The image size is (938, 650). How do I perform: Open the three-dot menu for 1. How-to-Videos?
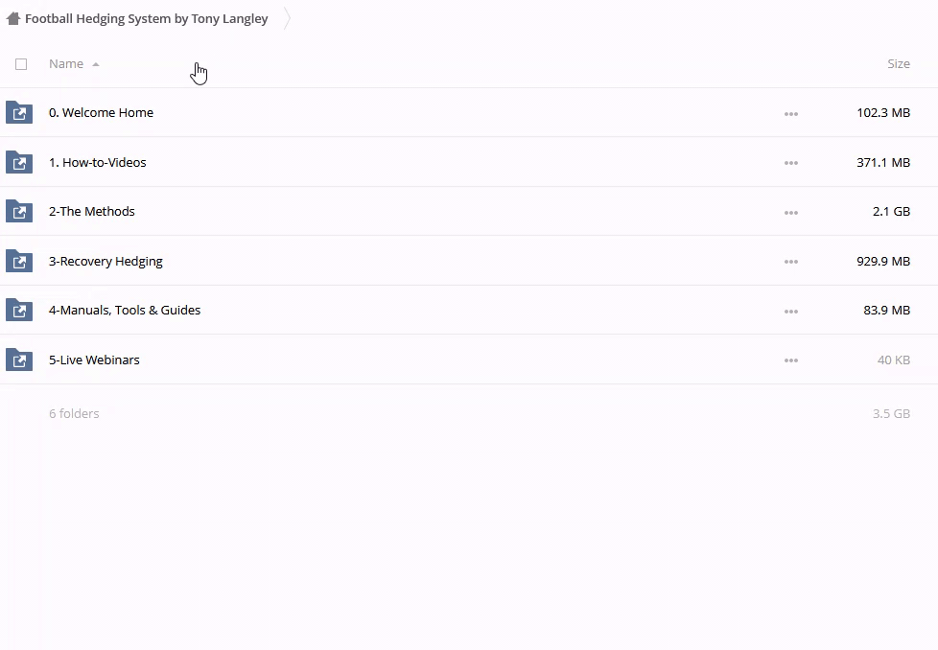[x=790, y=163]
